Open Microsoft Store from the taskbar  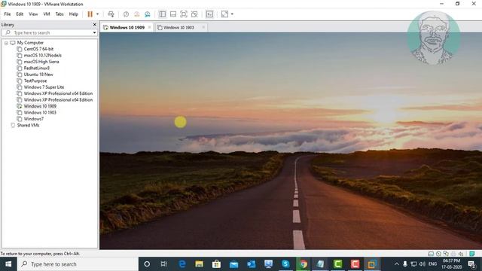[x=216, y=264]
